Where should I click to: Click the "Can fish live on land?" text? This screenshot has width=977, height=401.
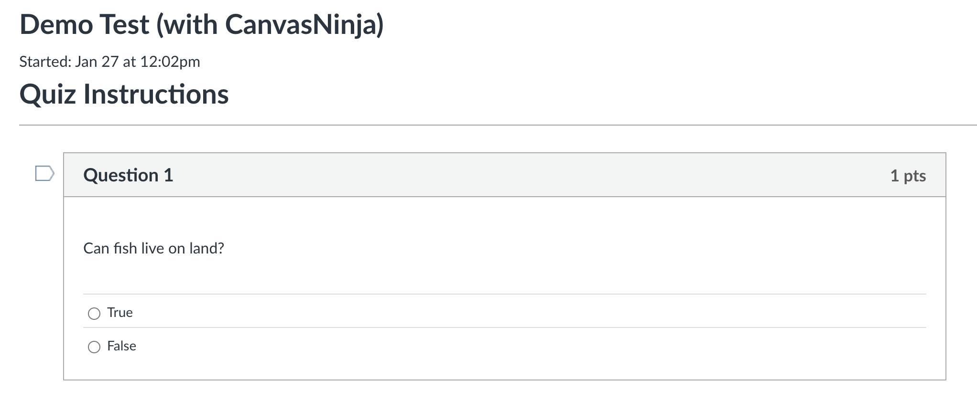(153, 248)
